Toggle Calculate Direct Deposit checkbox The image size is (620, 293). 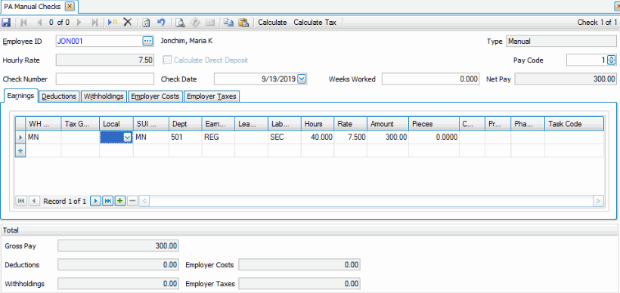167,60
